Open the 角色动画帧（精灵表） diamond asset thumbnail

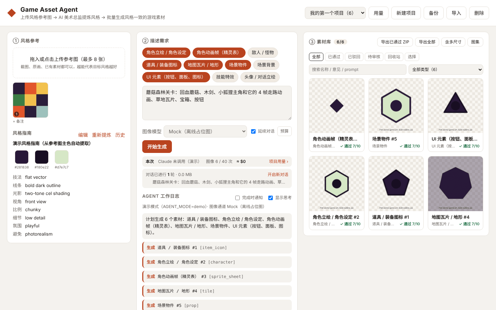pyautogui.click(x=337, y=106)
